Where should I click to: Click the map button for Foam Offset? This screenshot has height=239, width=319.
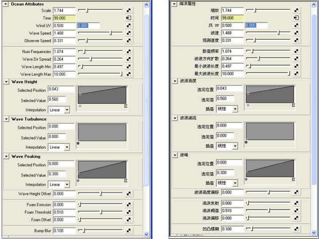point(128,220)
